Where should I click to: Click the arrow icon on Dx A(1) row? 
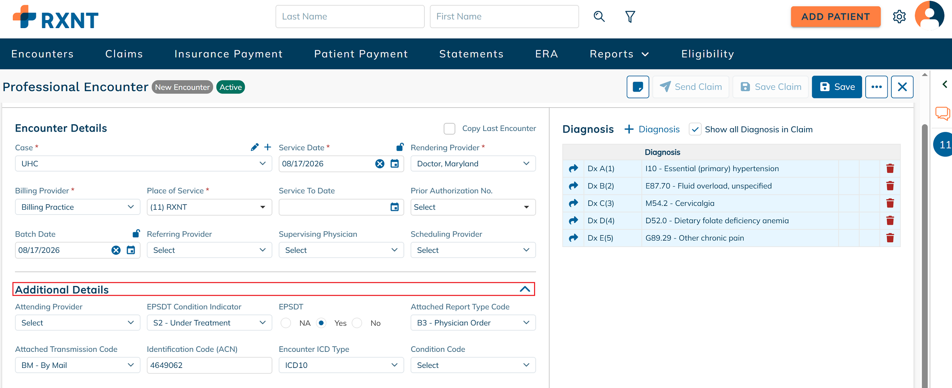click(573, 168)
